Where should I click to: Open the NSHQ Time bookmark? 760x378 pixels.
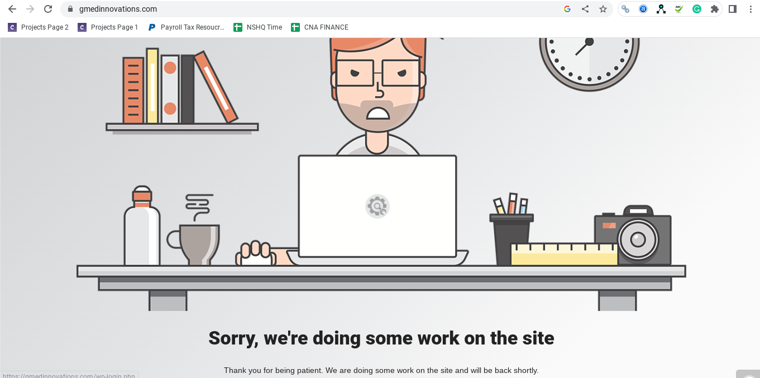pyautogui.click(x=258, y=27)
